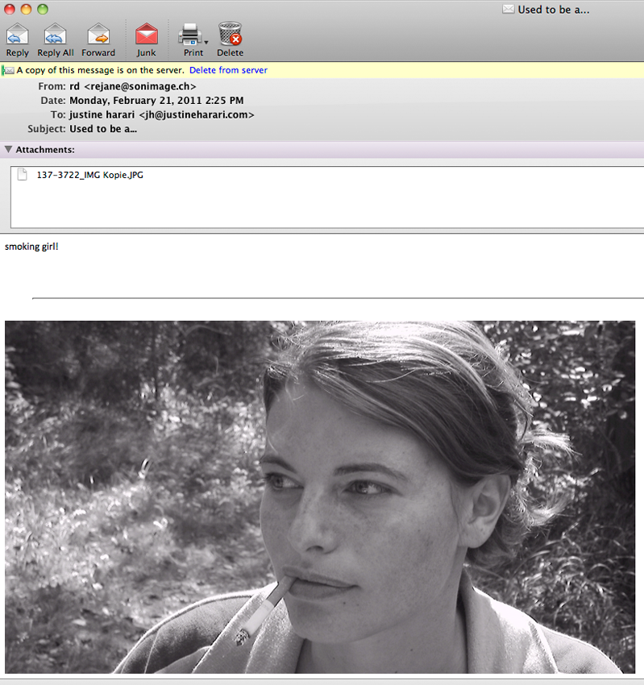Click the embedded black and white photo
The width and height of the screenshot is (644, 685).
click(x=320, y=497)
